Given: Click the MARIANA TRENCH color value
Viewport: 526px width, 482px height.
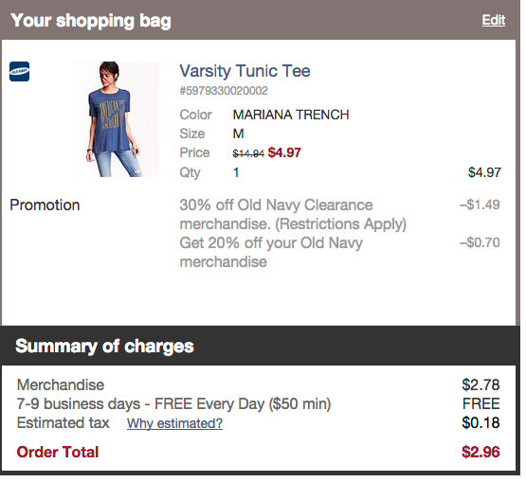Looking at the screenshot, I should [x=291, y=115].
